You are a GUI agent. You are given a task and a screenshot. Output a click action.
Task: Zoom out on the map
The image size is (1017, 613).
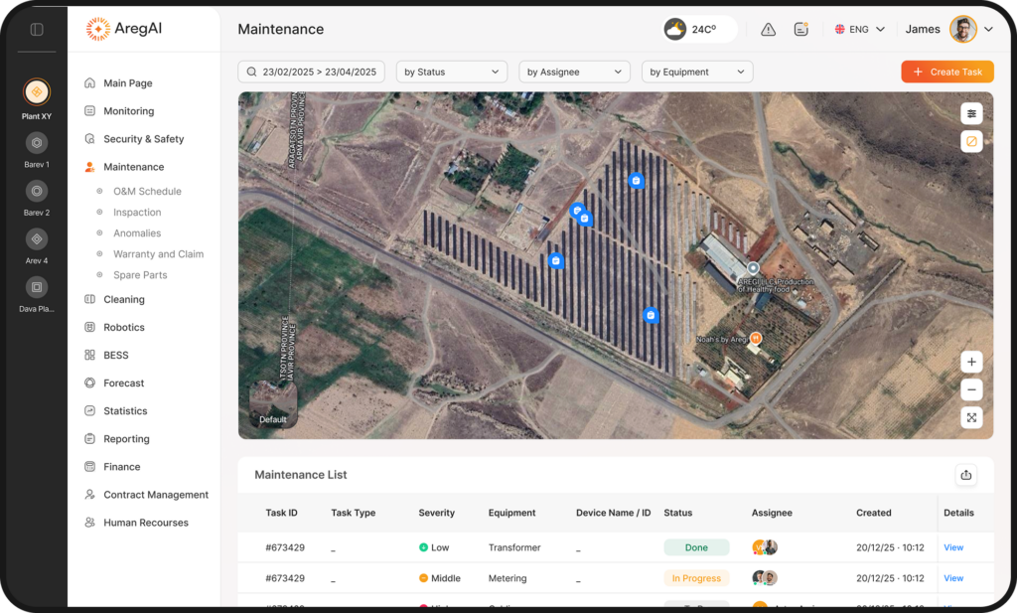[x=971, y=389]
